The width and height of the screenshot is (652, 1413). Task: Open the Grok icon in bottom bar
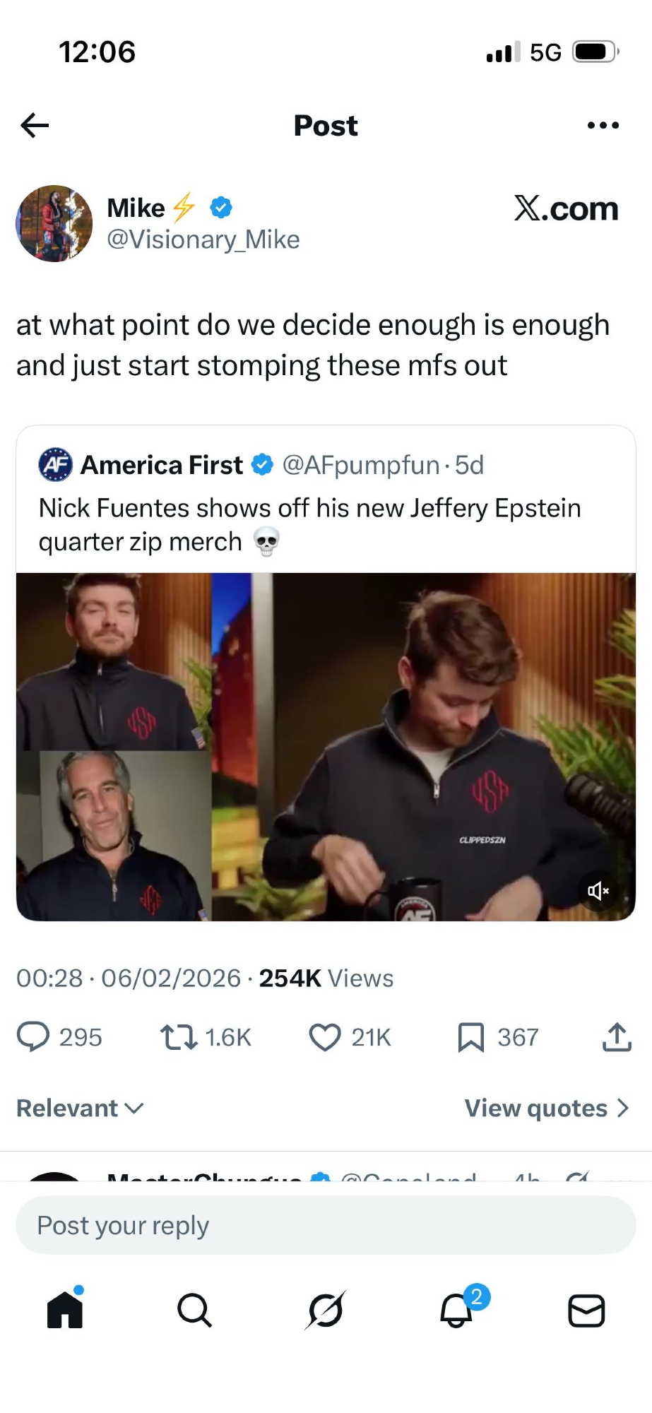326,1311
